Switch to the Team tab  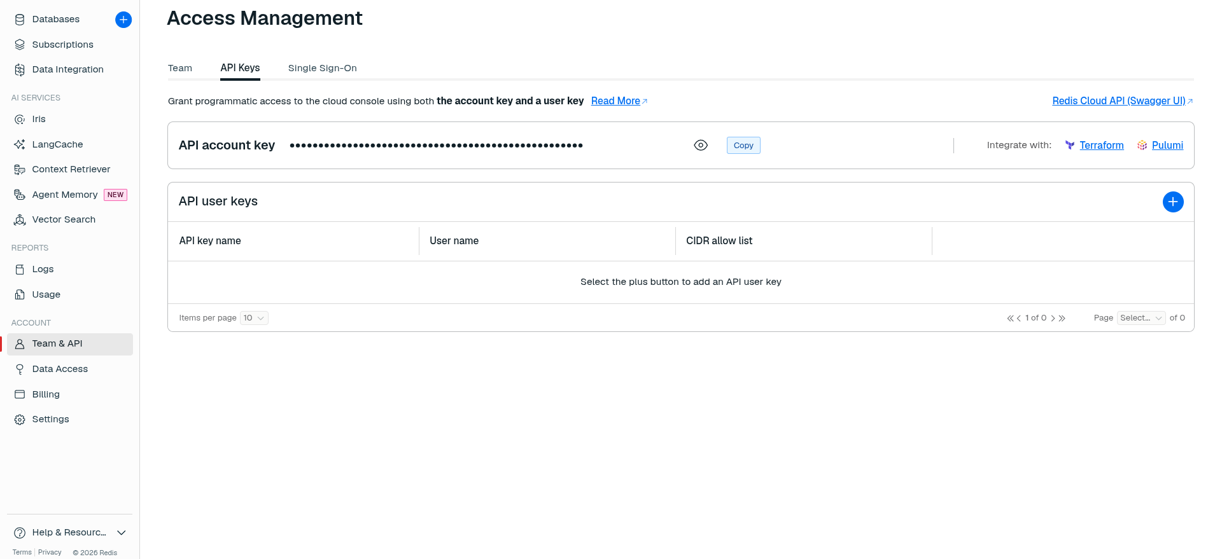(x=180, y=68)
